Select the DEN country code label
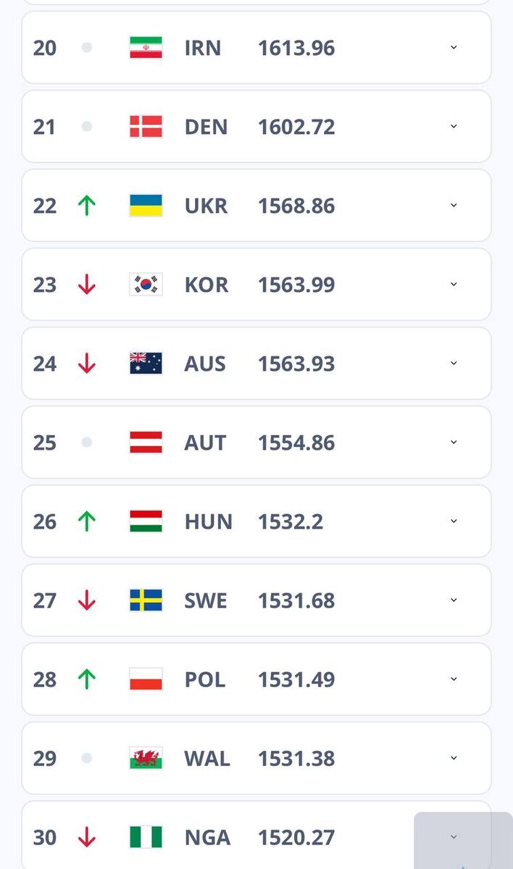 click(x=206, y=127)
